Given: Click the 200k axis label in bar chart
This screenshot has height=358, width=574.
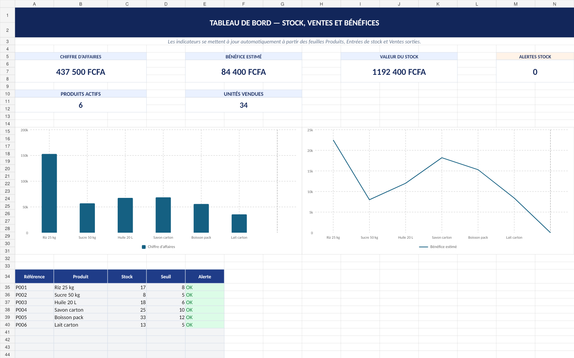Looking at the screenshot, I should [x=24, y=130].
